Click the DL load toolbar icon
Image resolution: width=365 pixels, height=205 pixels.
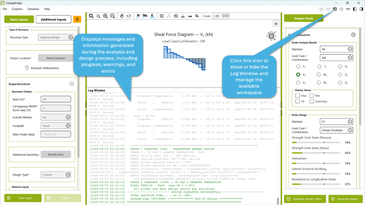[x=176, y=16]
